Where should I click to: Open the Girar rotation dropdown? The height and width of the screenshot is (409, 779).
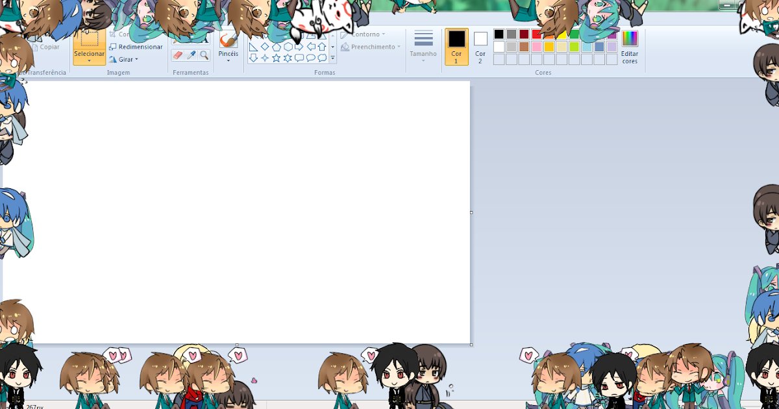[127, 59]
